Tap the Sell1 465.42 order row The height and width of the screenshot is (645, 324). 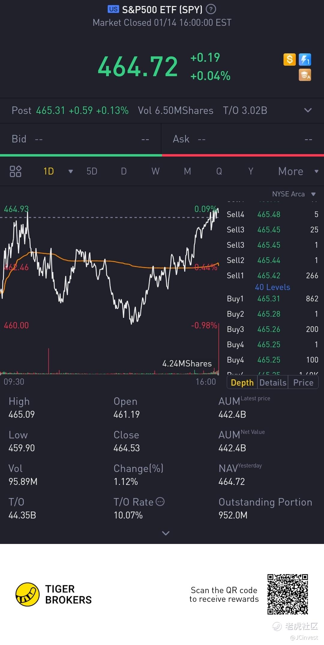272,276
